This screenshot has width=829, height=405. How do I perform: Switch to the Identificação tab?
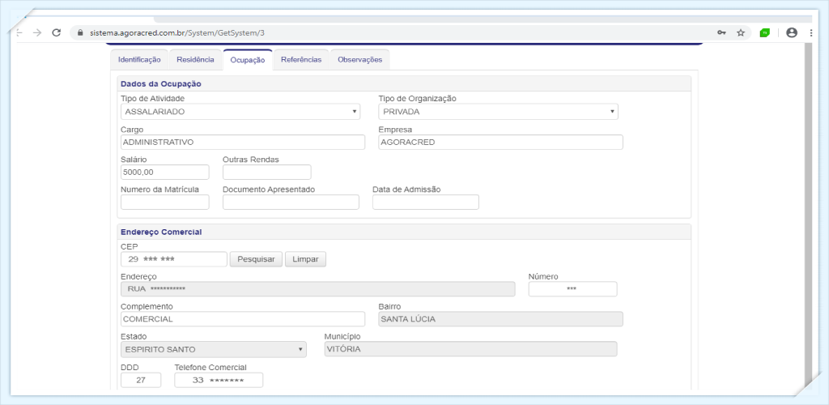[x=139, y=60]
